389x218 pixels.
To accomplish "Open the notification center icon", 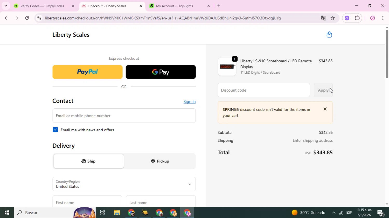I will [381, 213].
